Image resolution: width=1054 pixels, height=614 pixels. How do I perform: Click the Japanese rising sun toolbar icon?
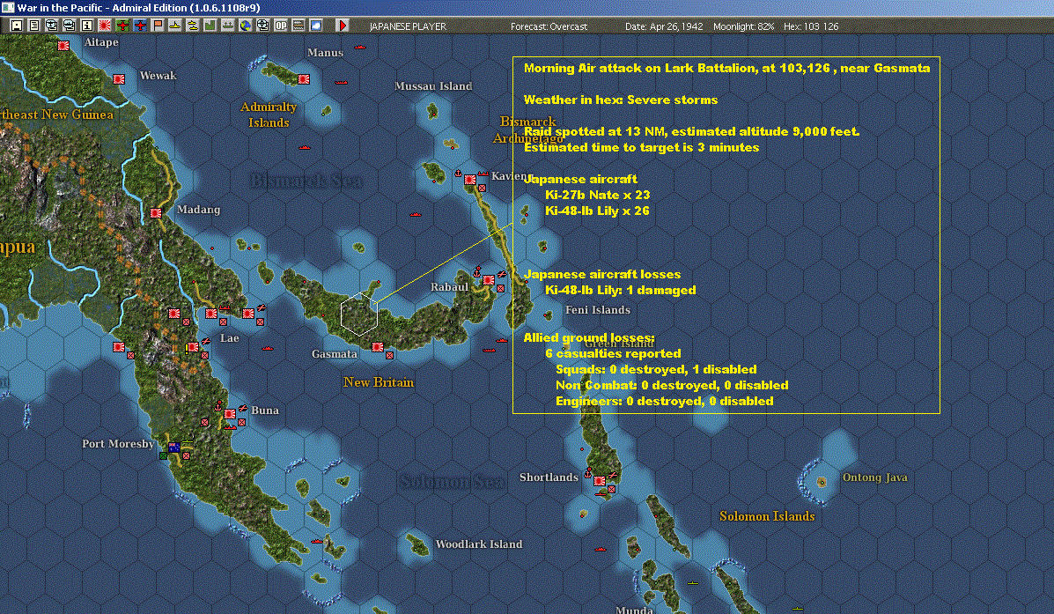(x=105, y=26)
